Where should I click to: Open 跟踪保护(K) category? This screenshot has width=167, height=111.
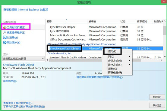[14, 43]
